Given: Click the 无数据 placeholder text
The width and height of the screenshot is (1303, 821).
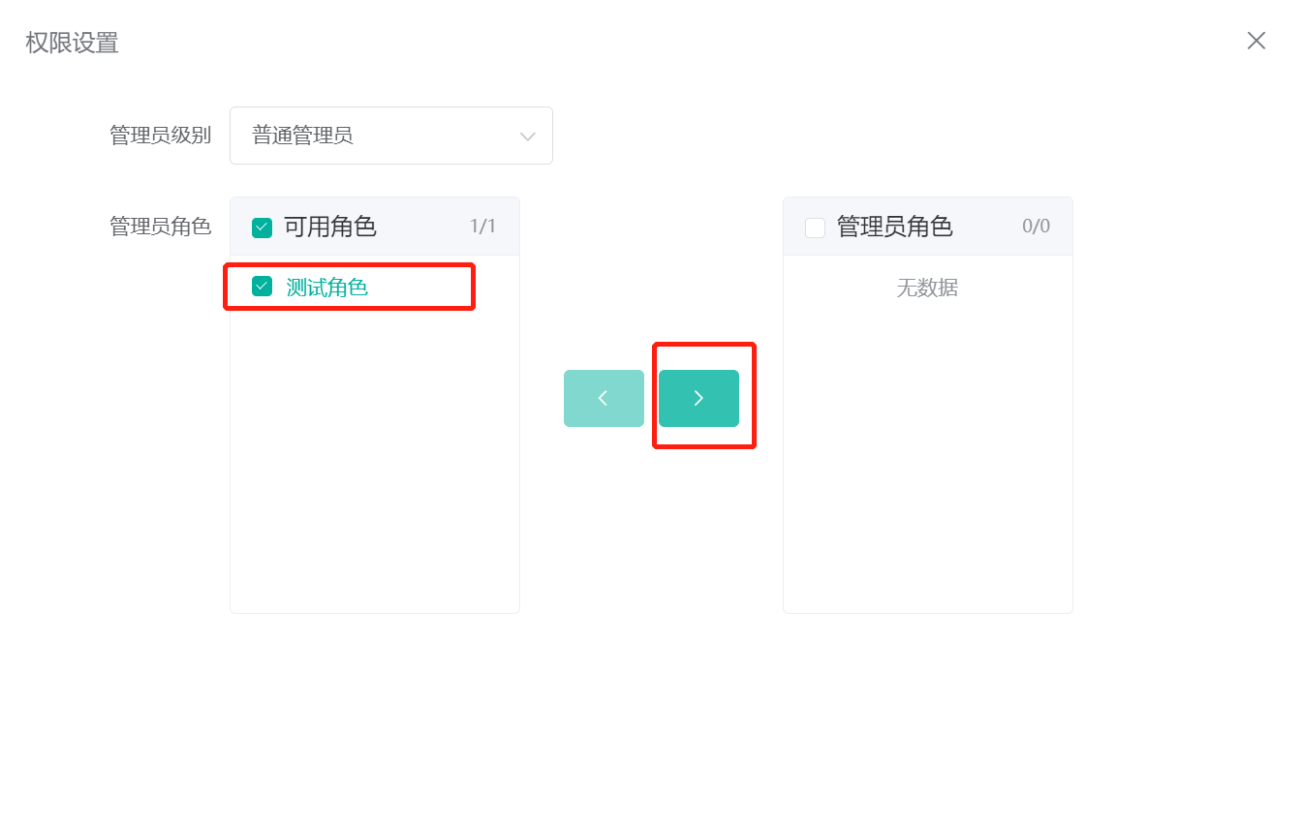Looking at the screenshot, I should click(x=927, y=288).
